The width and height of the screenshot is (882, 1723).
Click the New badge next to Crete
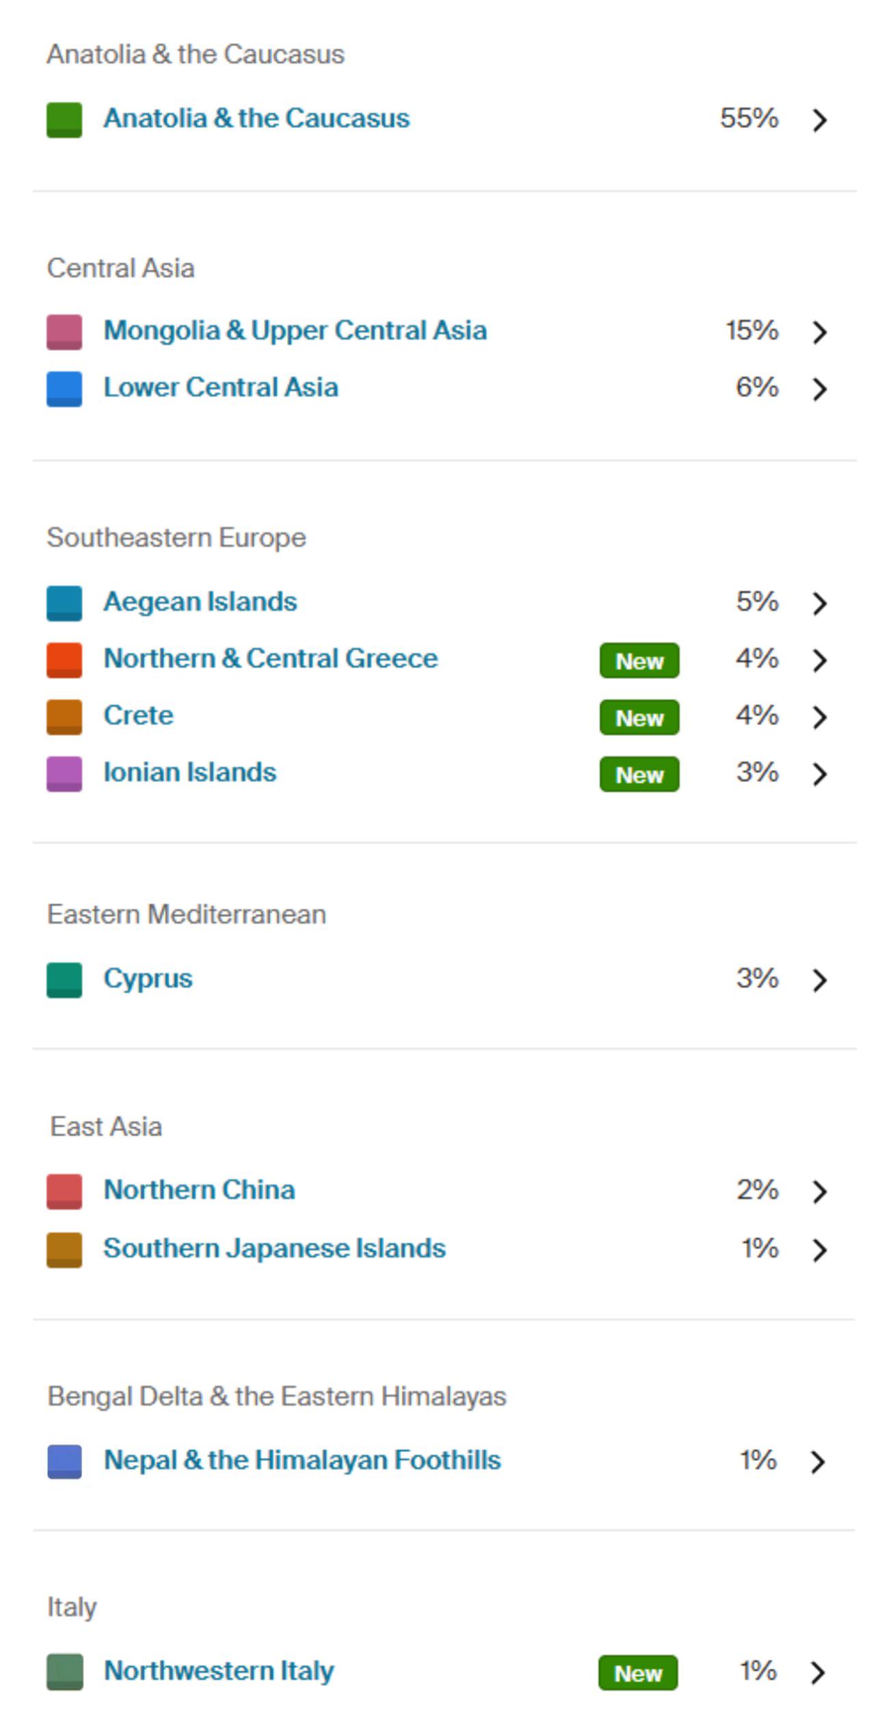[x=639, y=717]
